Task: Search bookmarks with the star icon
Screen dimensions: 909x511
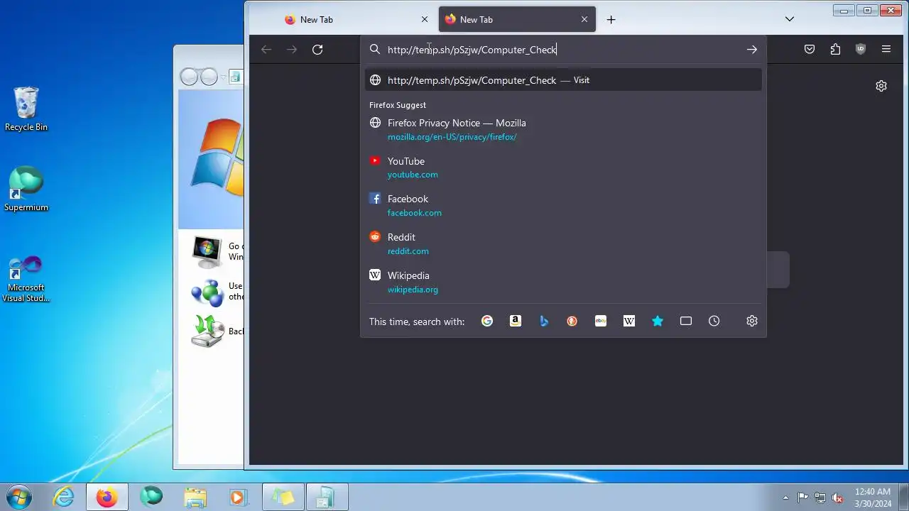Action: click(x=658, y=322)
